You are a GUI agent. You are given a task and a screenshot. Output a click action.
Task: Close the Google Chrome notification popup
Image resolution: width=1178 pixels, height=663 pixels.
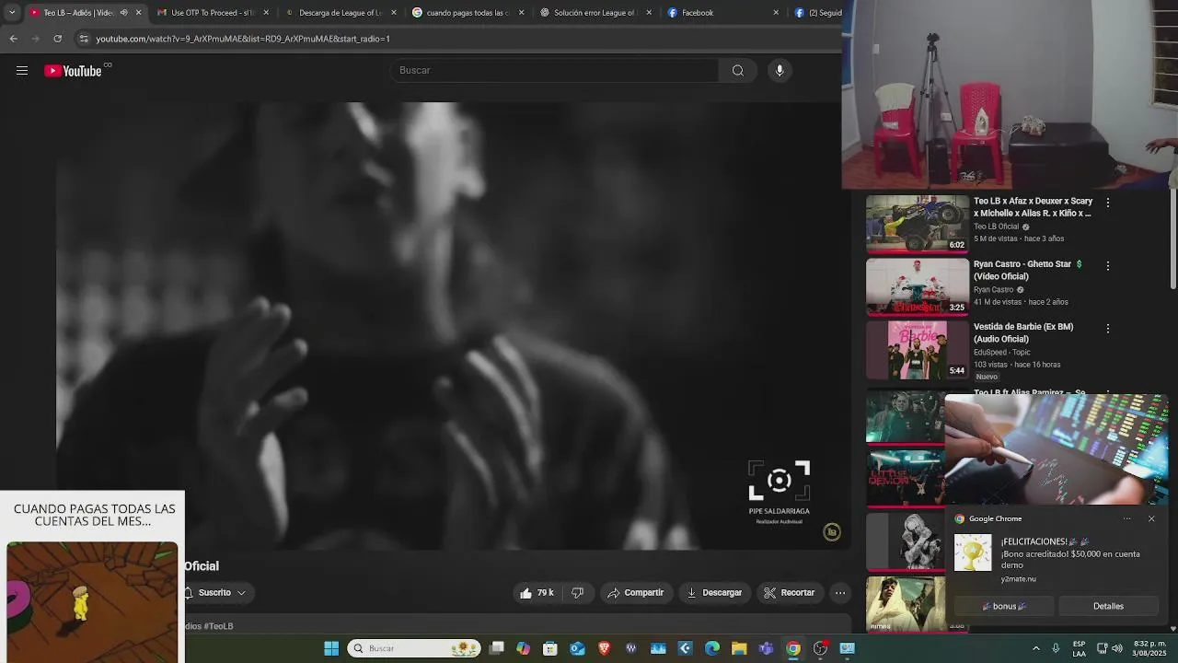pos(1151,518)
